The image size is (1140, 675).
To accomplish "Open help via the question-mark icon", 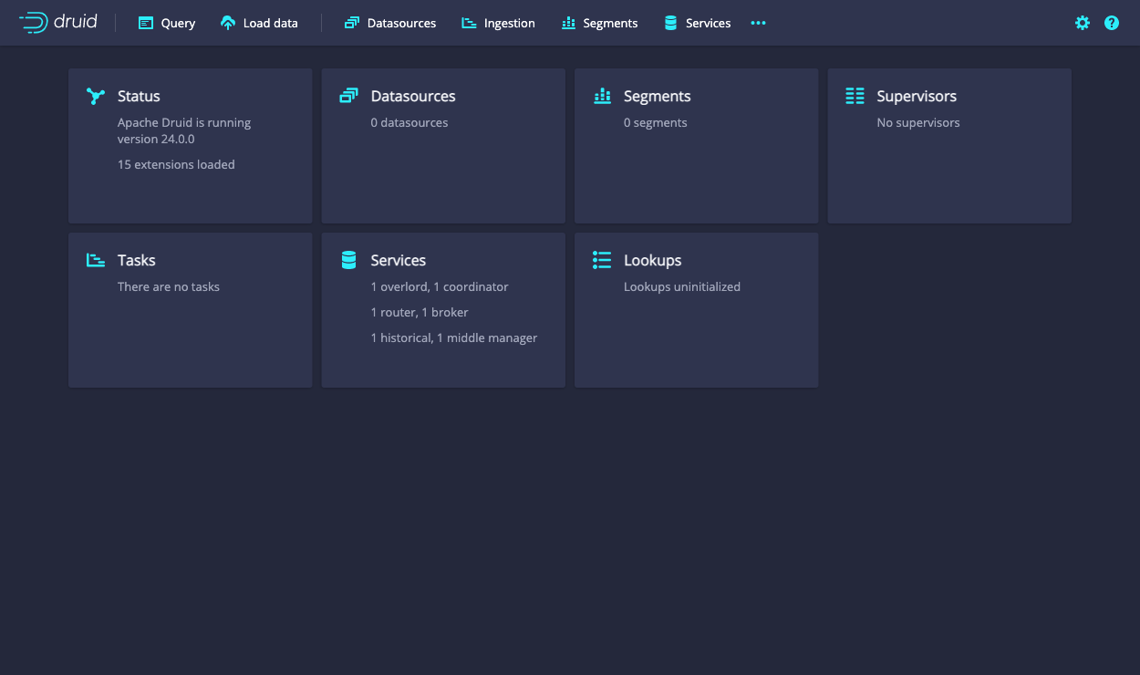I will (x=1111, y=23).
